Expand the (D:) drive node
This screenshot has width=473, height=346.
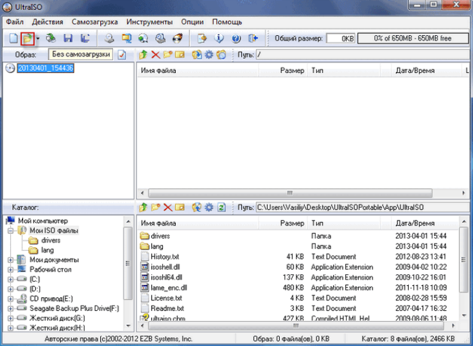point(10,289)
